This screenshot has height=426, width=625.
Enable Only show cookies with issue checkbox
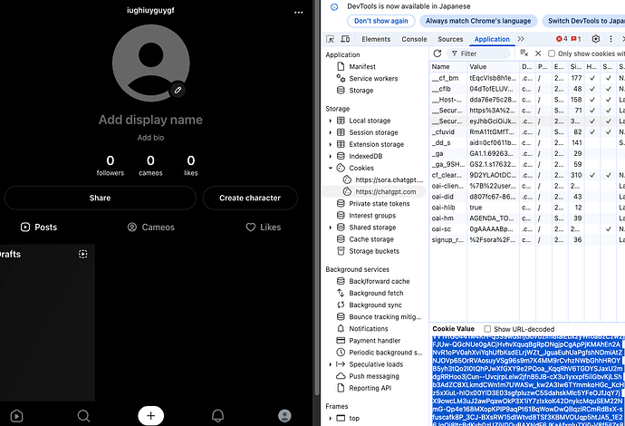pyautogui.click(x=552, y=53)
